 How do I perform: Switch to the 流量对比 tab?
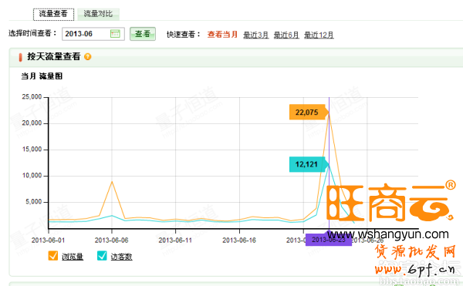point(98,14)
